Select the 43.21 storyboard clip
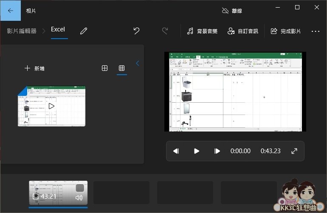 58,193
